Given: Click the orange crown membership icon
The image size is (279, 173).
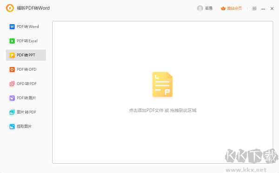Looking at the screenshot, I should 223,8.
